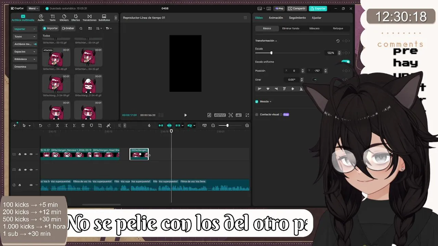The width and height of the screenshot is (438, 246).
Task: Click the Pro upgrade button
Action: coord(279,9)
